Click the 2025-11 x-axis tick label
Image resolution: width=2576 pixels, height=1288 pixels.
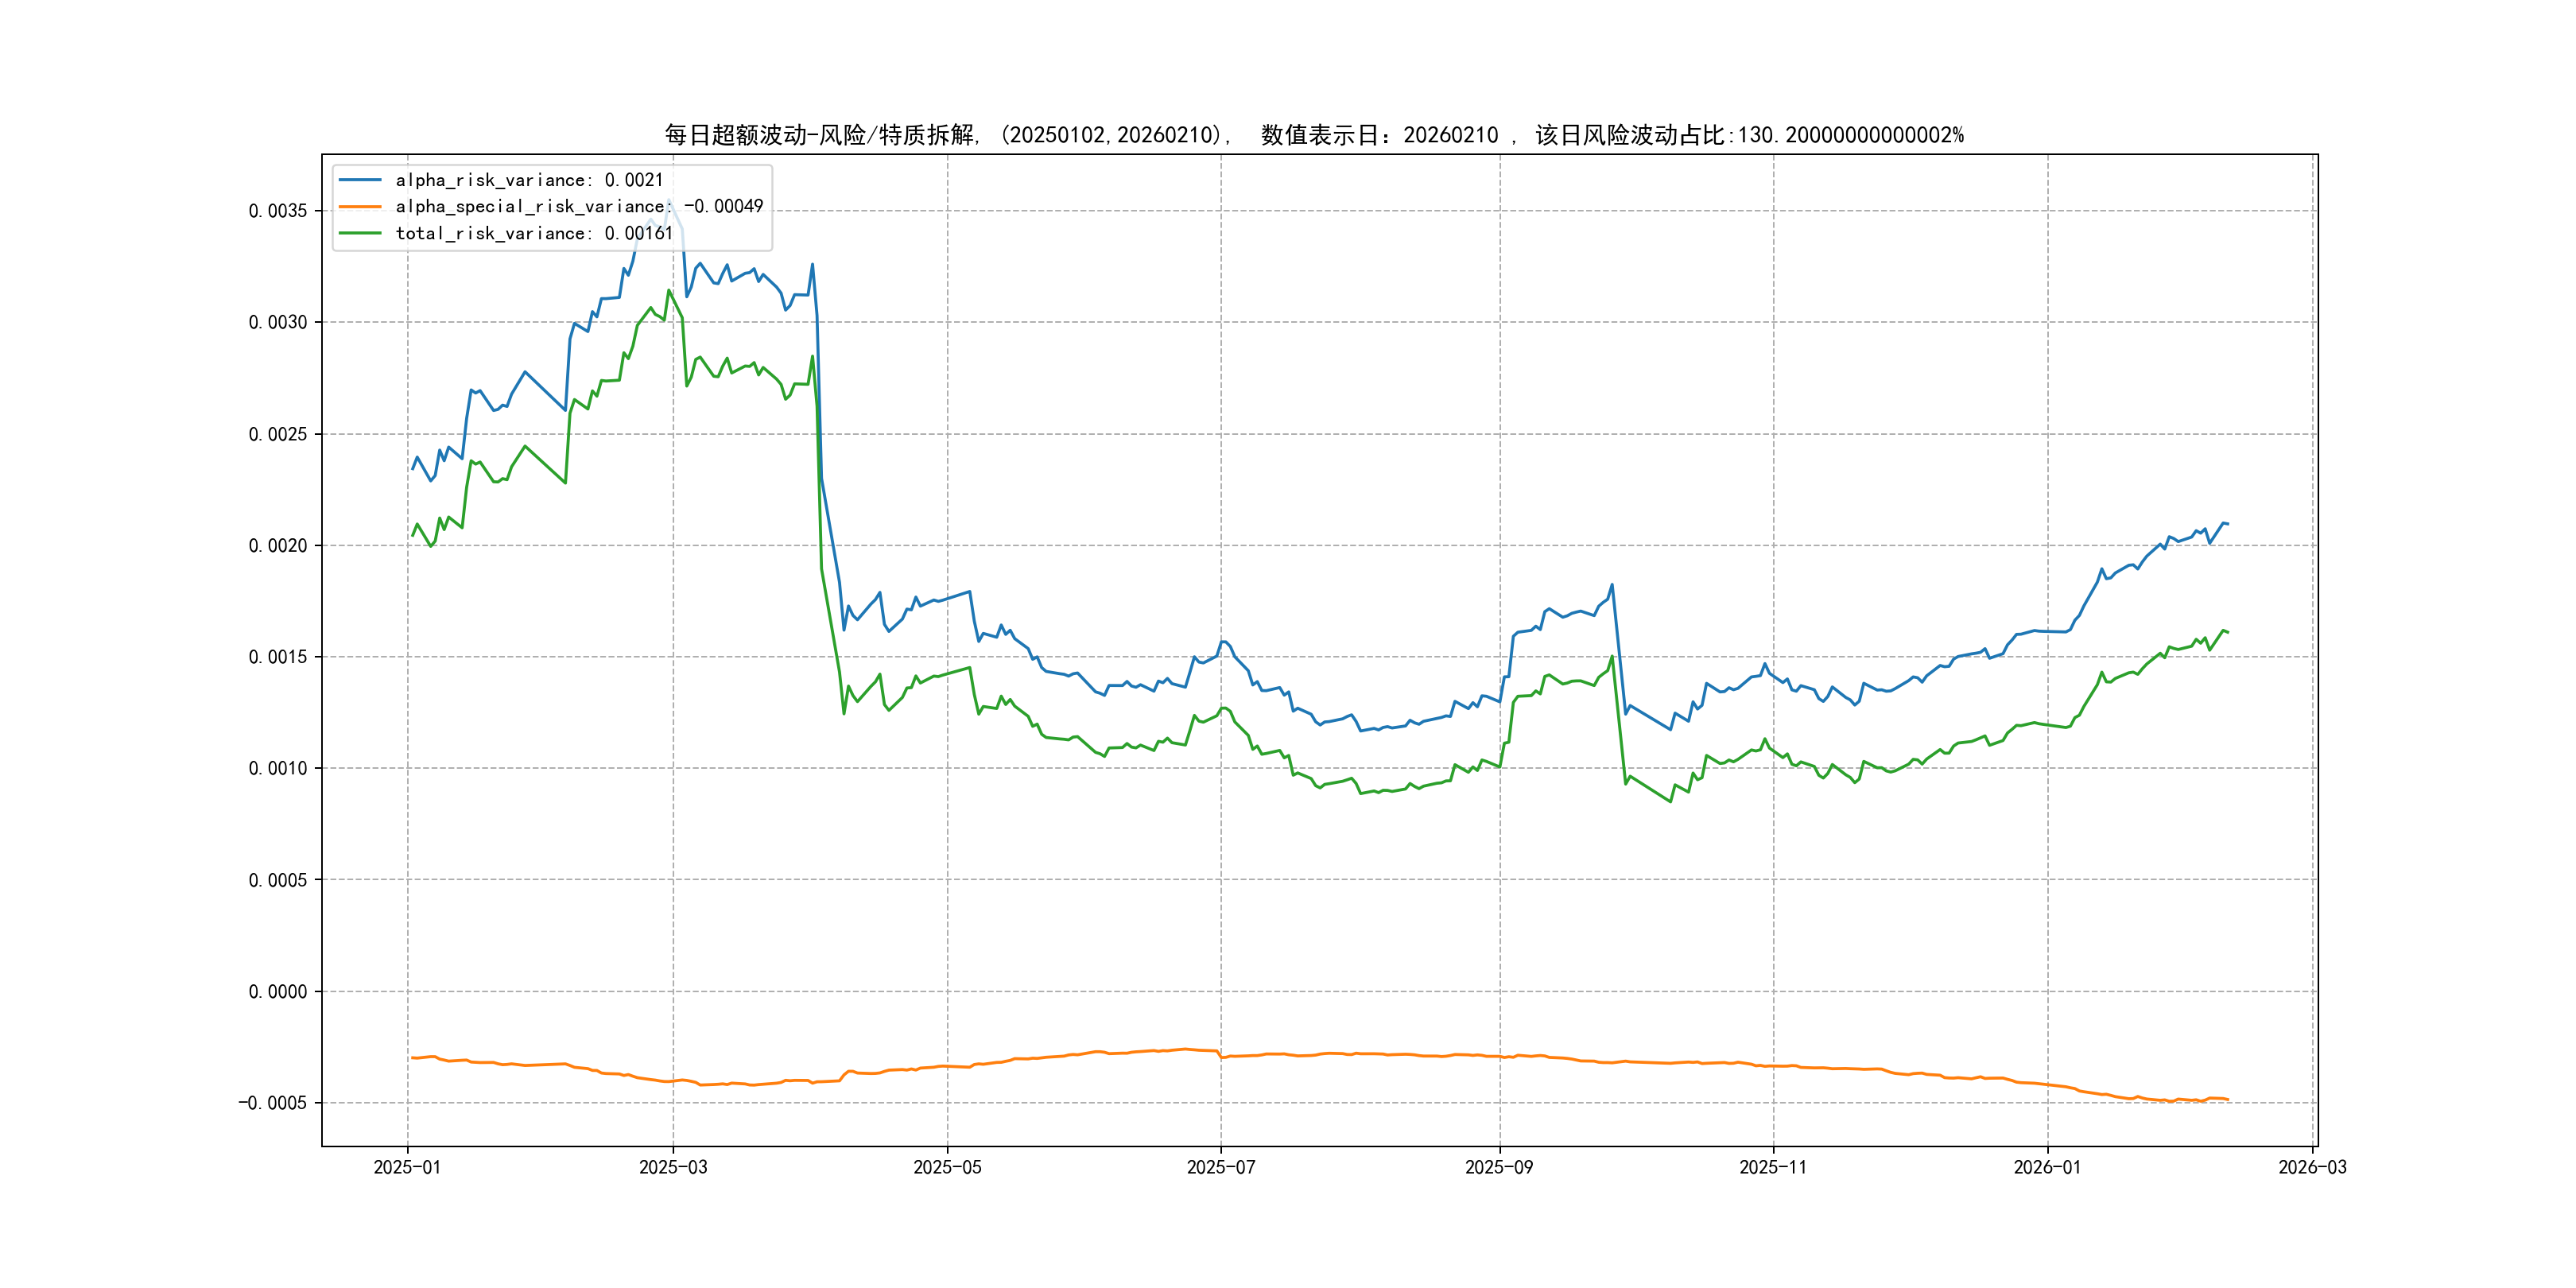click(1773, 1167)
